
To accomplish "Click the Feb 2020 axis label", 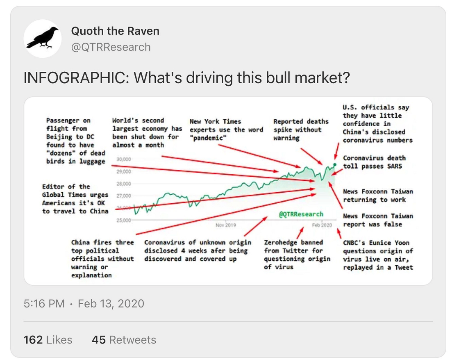I will [x=322, y=225].
